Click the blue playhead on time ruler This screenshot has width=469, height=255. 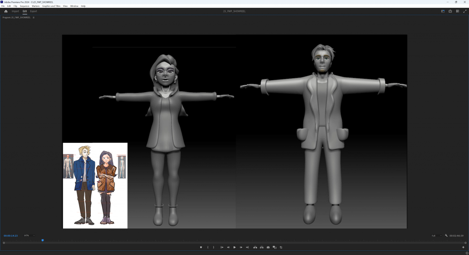pos(43,240)
